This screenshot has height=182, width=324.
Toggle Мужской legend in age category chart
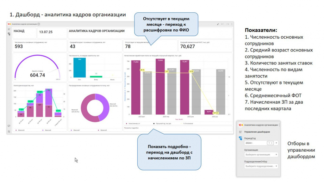point(20,130)
